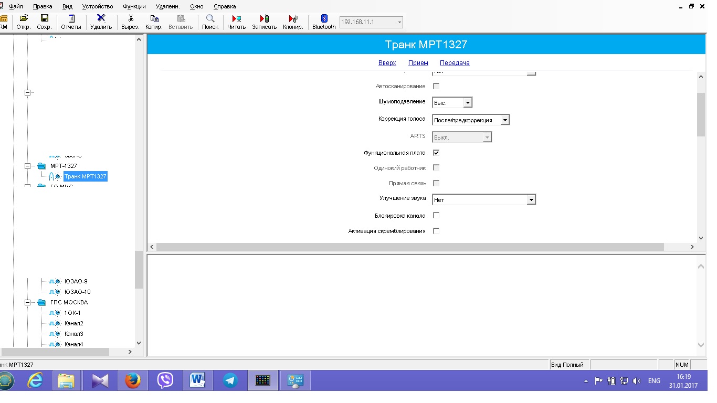Expand the Улучшение звука dropdown
The width and height of the screenshot is (717, 403).
[x=531, y=200]
